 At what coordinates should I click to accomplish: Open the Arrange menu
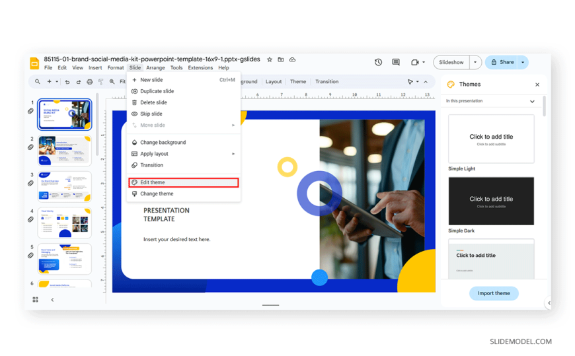click(155, 68)
